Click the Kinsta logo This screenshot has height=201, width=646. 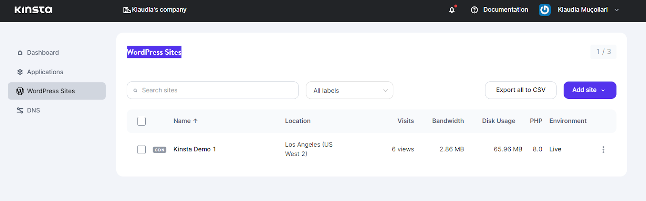[x=33, y=10]
